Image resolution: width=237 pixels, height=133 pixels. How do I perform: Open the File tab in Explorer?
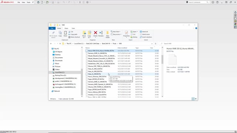[52, 28]
